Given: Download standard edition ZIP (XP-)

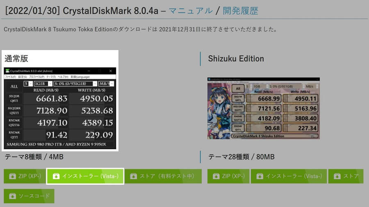Looking at the screenshot, I should [25, 176].
